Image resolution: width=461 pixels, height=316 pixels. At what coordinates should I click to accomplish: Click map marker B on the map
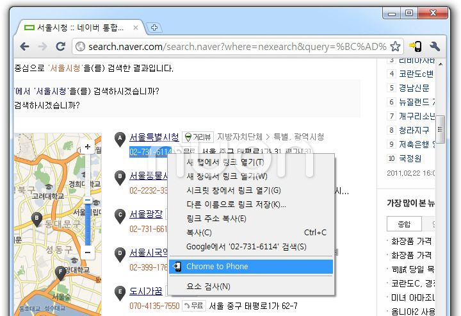[36, 219]
